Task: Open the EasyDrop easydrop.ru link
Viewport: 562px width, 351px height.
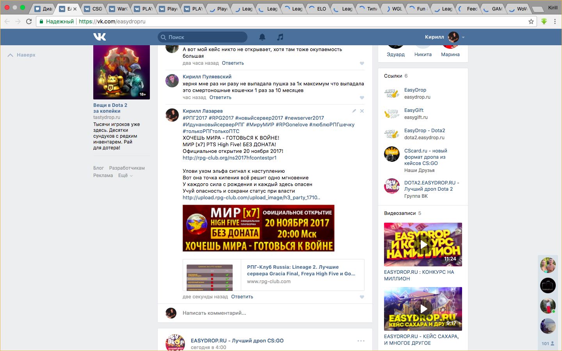Action: point(415,90)
